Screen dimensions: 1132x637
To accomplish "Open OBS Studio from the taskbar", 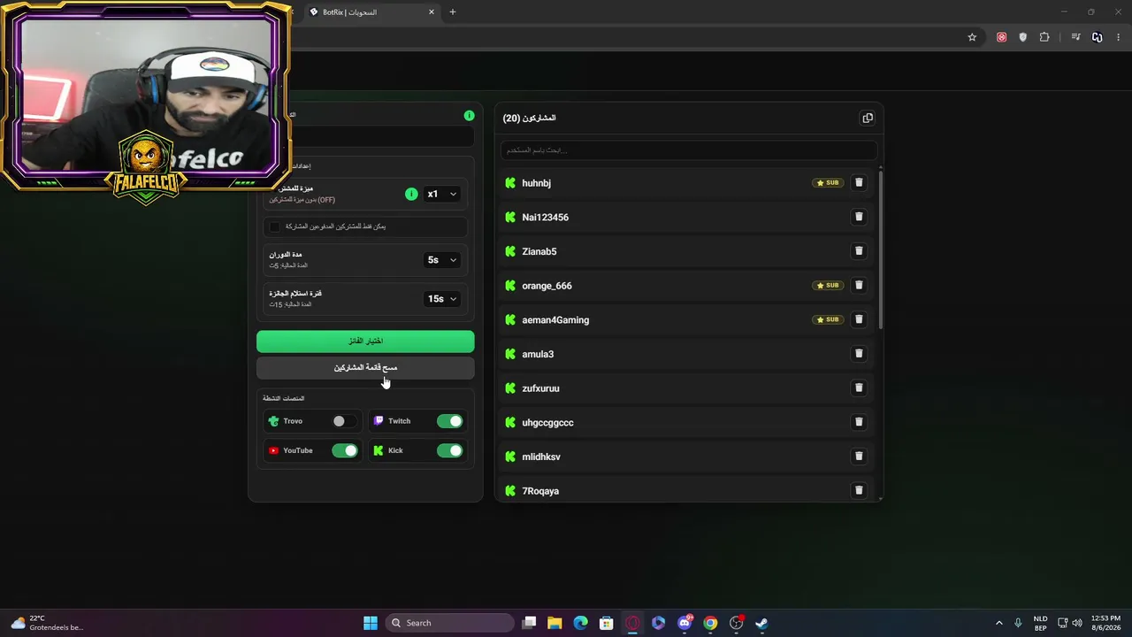I will (x=736, y=623).
